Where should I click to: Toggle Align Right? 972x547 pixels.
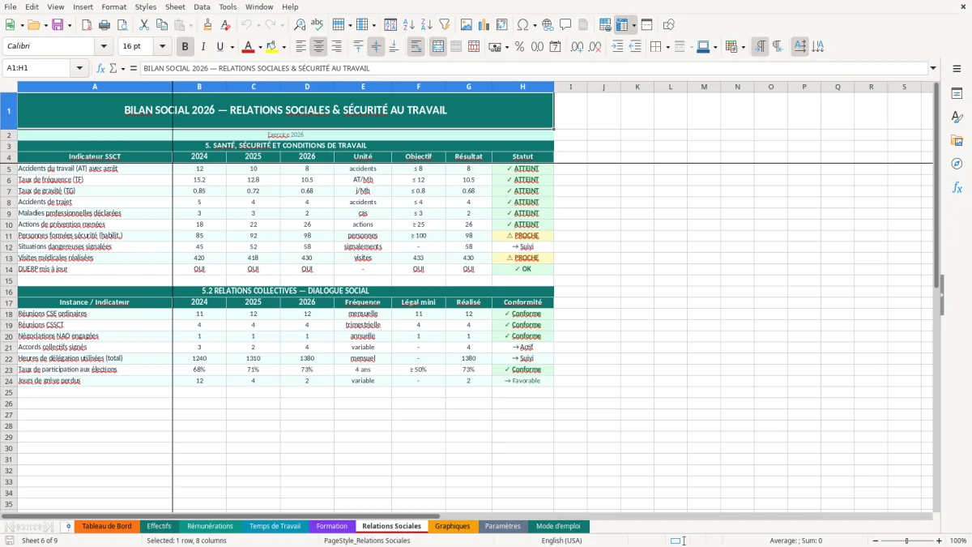click(336, 47)
